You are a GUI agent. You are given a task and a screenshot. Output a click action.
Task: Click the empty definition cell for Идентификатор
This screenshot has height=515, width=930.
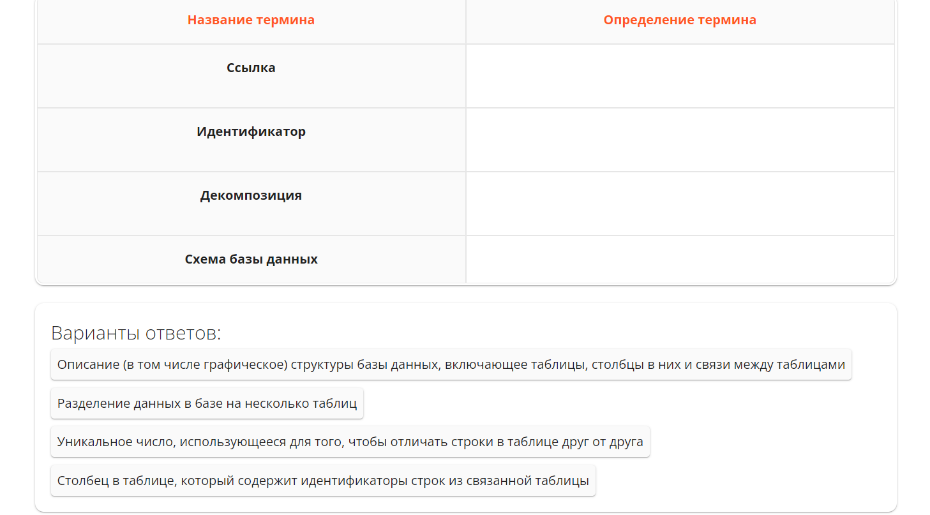pos(680,140)
